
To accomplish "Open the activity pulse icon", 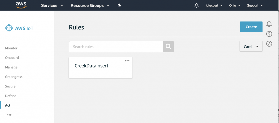I will [x=269, y=44].
